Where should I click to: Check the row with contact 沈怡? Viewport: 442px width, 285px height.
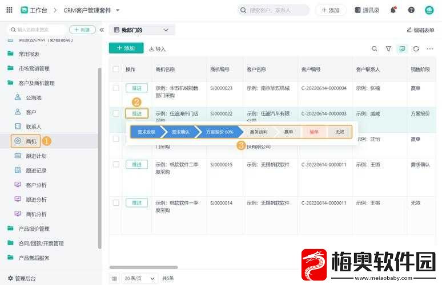116,139
